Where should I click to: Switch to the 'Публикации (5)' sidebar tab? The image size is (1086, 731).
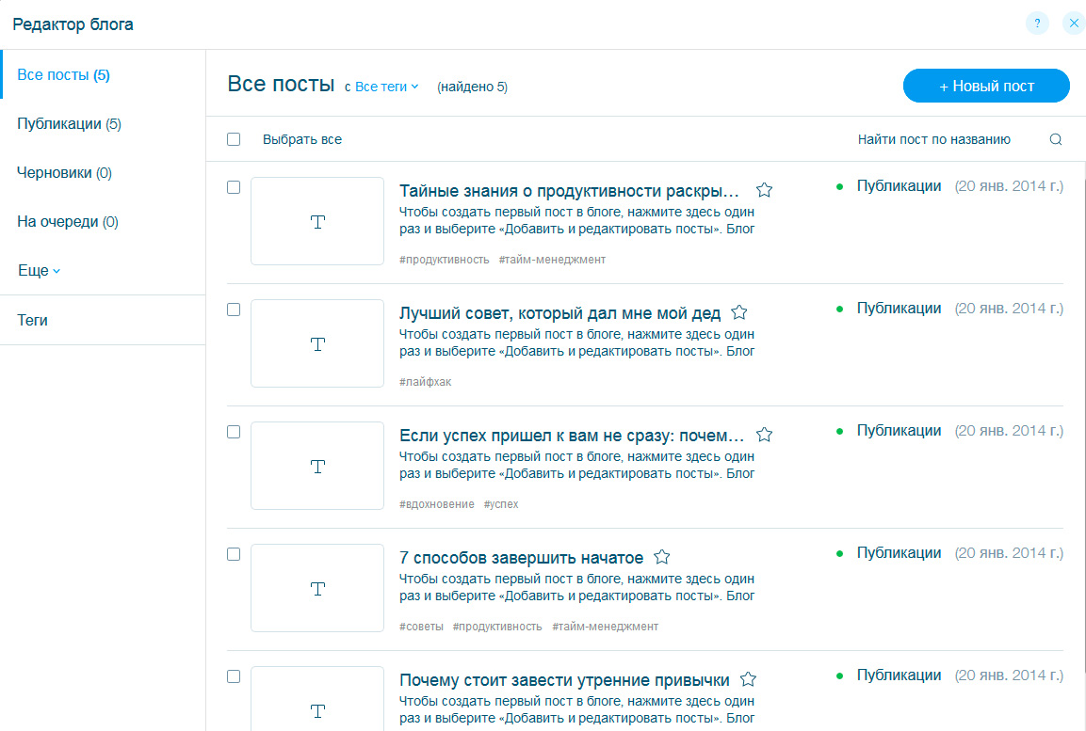coord(69,124)
